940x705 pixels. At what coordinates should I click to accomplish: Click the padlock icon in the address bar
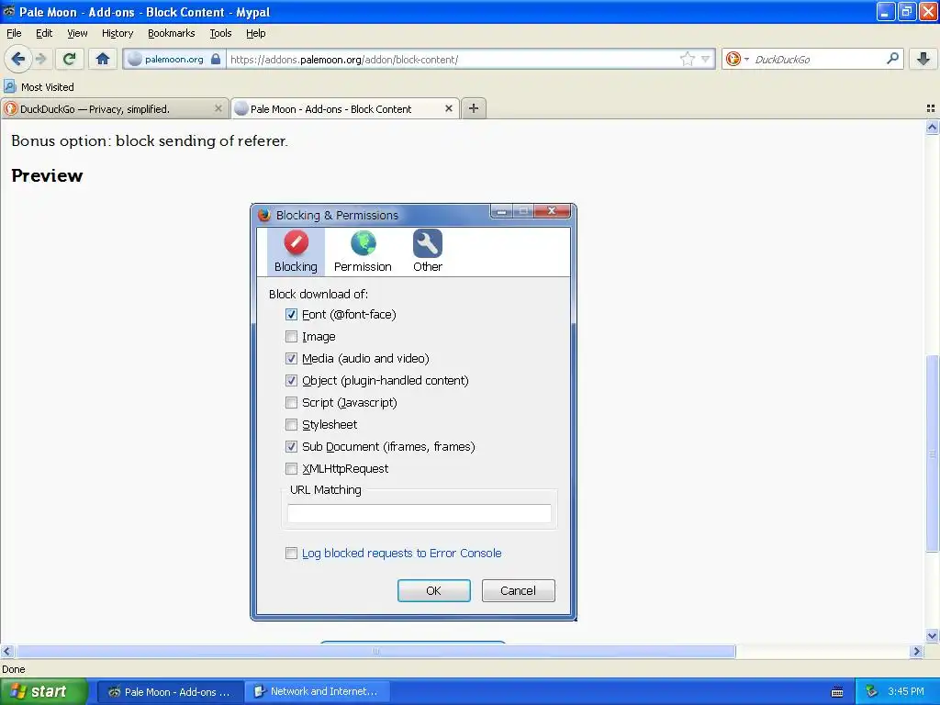click(x=216, y=59)
